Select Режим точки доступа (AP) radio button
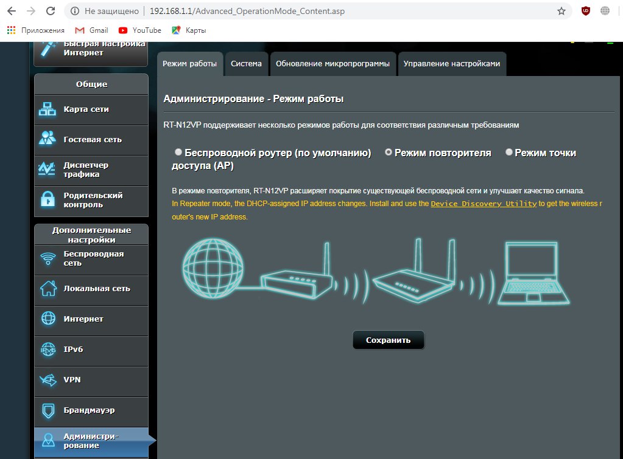This screenshot has height=459, width=623. (x=509, y=152)
